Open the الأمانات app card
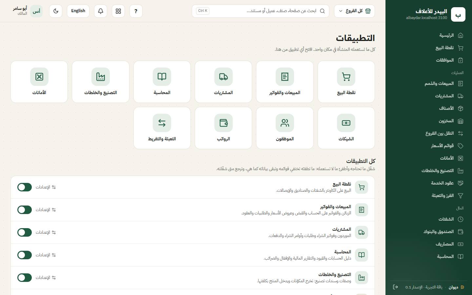472x295 pixels. [x=39, y=82]
